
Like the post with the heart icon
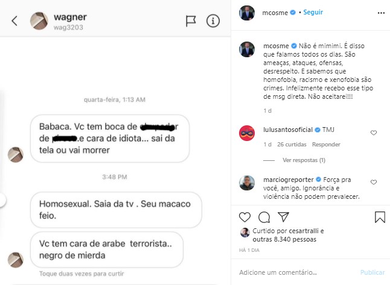245,218
